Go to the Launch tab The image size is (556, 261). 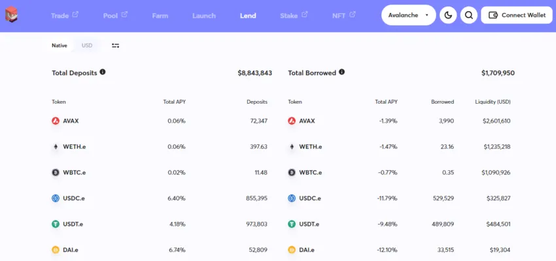tap(204, 16)
